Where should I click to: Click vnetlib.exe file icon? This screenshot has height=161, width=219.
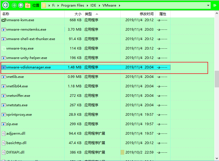(x=4, y=77)
